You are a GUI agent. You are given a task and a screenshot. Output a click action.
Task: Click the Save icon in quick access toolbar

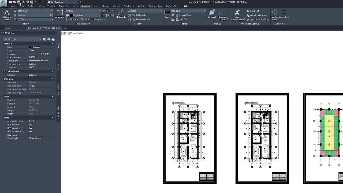click(x=19, y=2)
